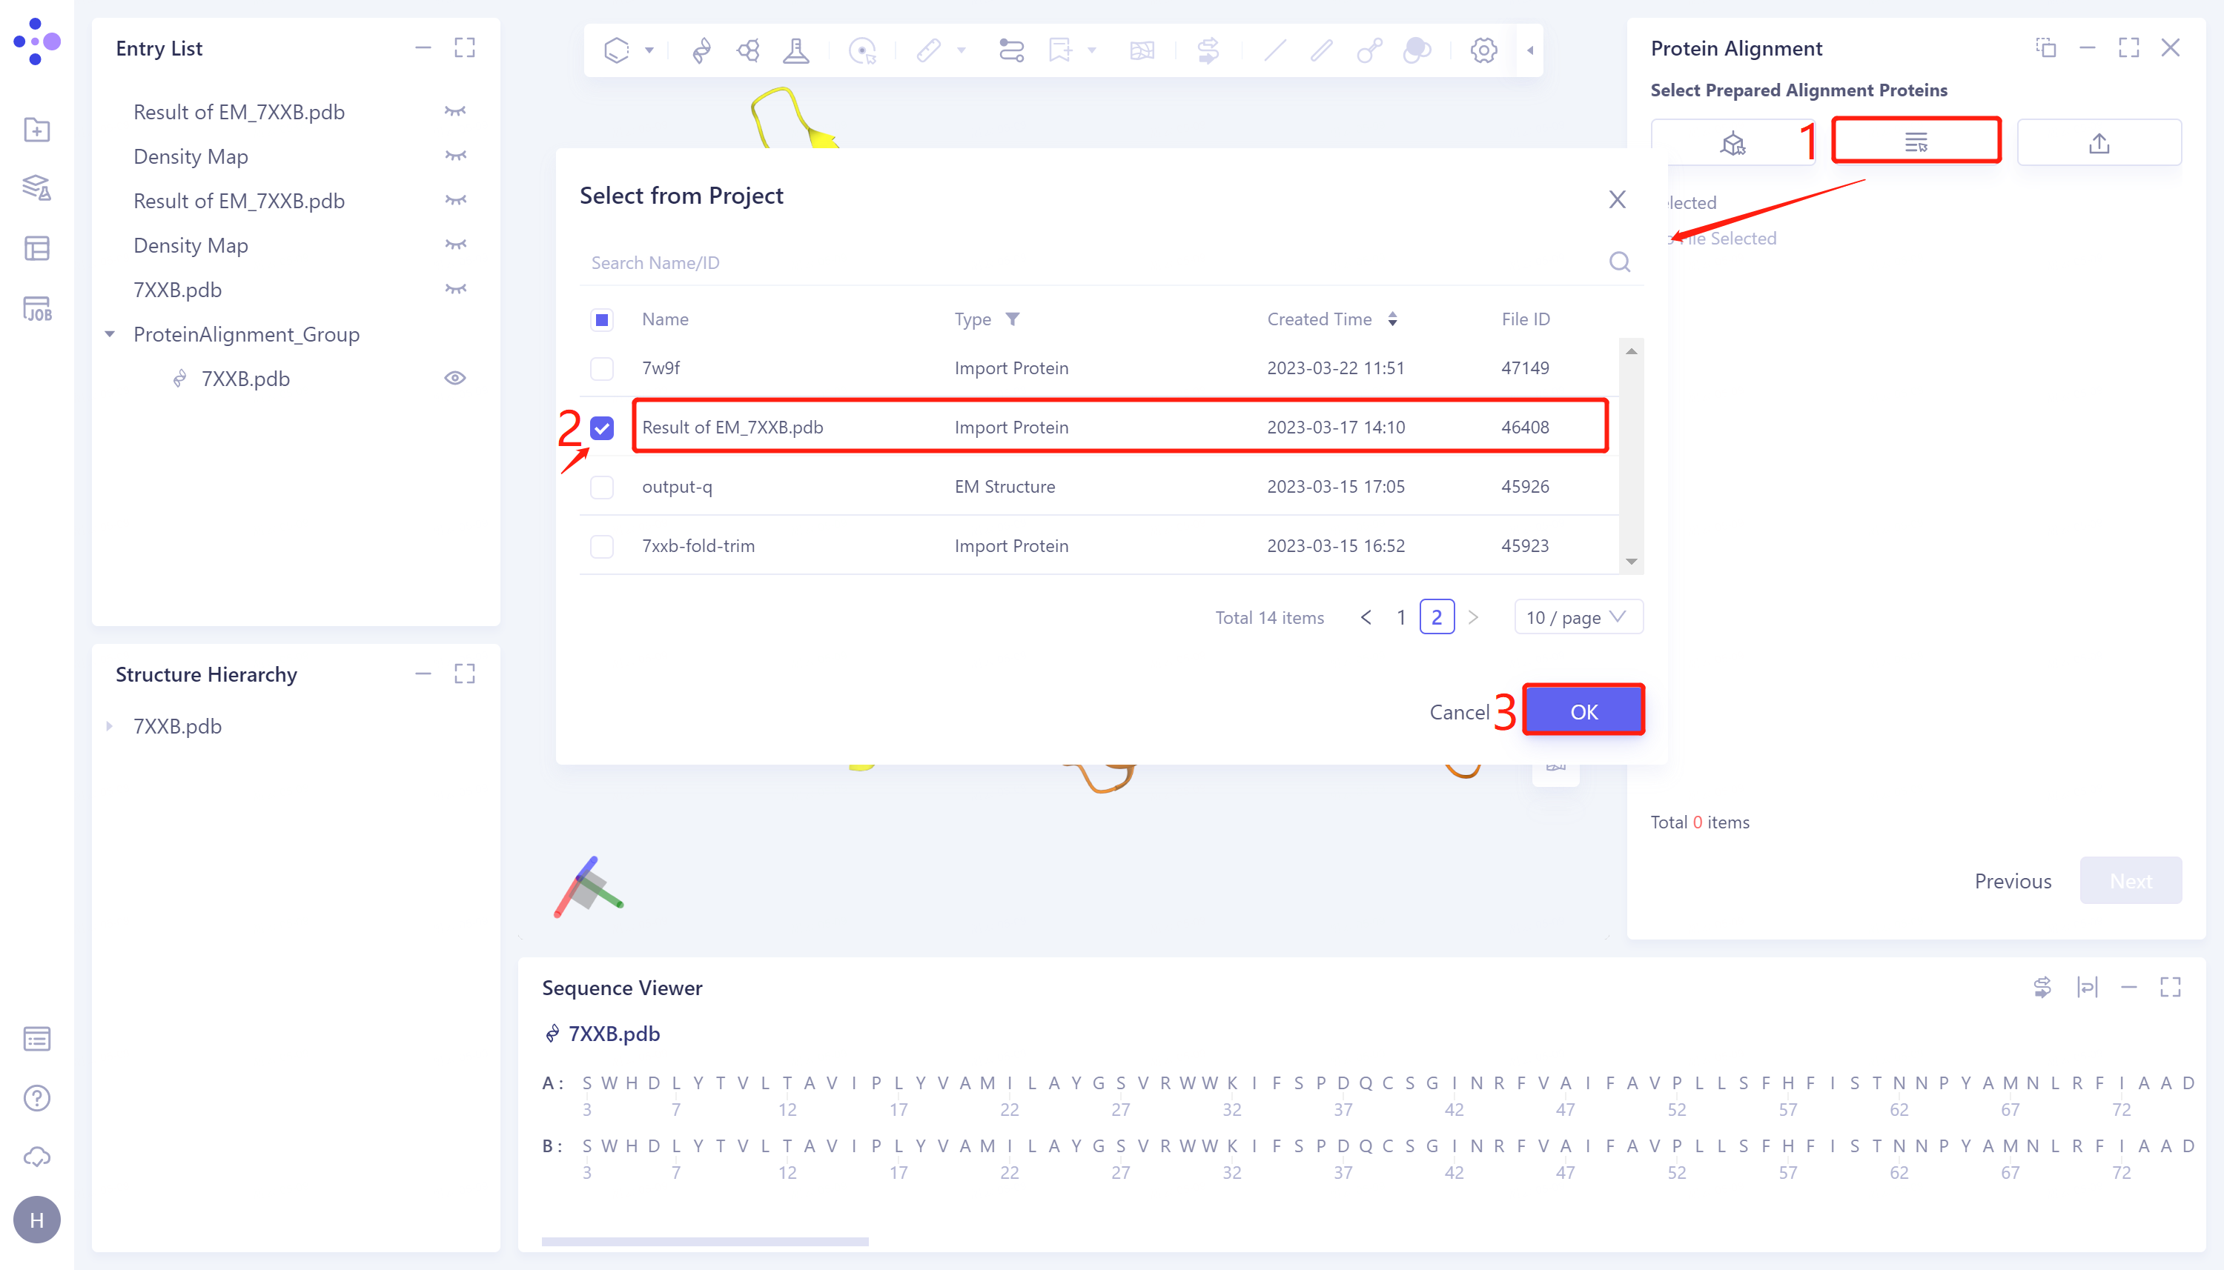The height and width of the screenshot is (1270, 2224).
Task: Hide 7XXB.pdb in ProteinAlignment_Group via eye
Action: point(454,379)
